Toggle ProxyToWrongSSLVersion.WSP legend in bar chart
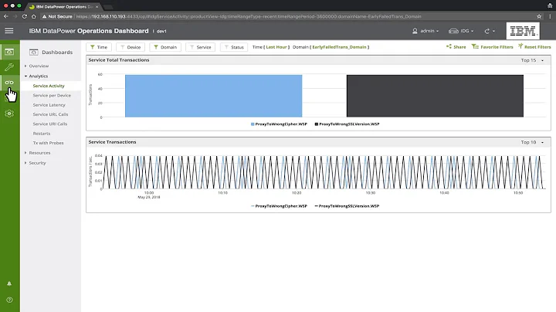The image size is (556, 312). click(347, 124)
